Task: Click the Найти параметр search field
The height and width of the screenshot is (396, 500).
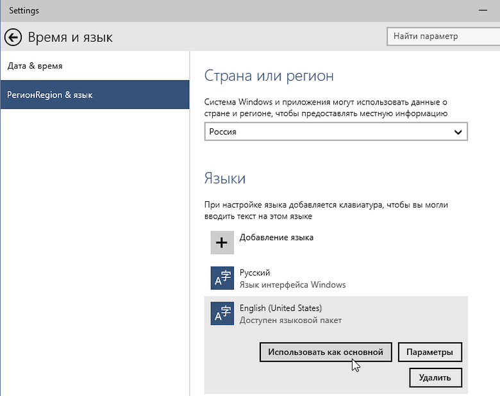Action: click(x=443, y=37)
